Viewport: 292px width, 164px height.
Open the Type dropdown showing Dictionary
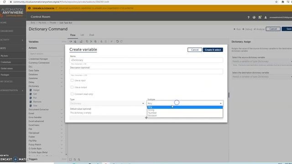tap(107, 103)
